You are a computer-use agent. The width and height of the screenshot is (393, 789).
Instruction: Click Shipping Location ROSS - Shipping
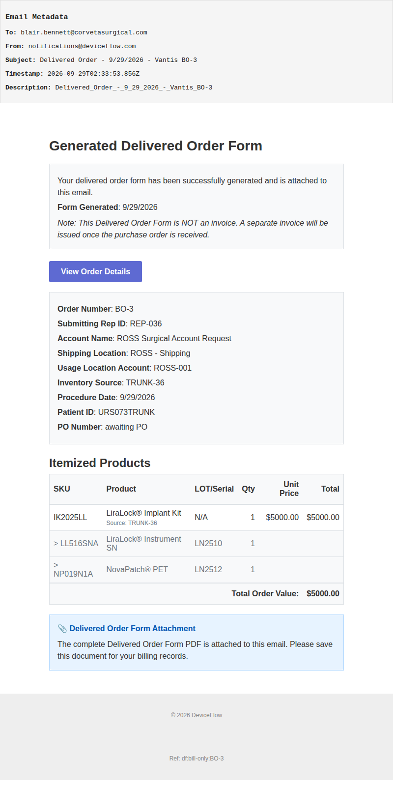(124, 353)
